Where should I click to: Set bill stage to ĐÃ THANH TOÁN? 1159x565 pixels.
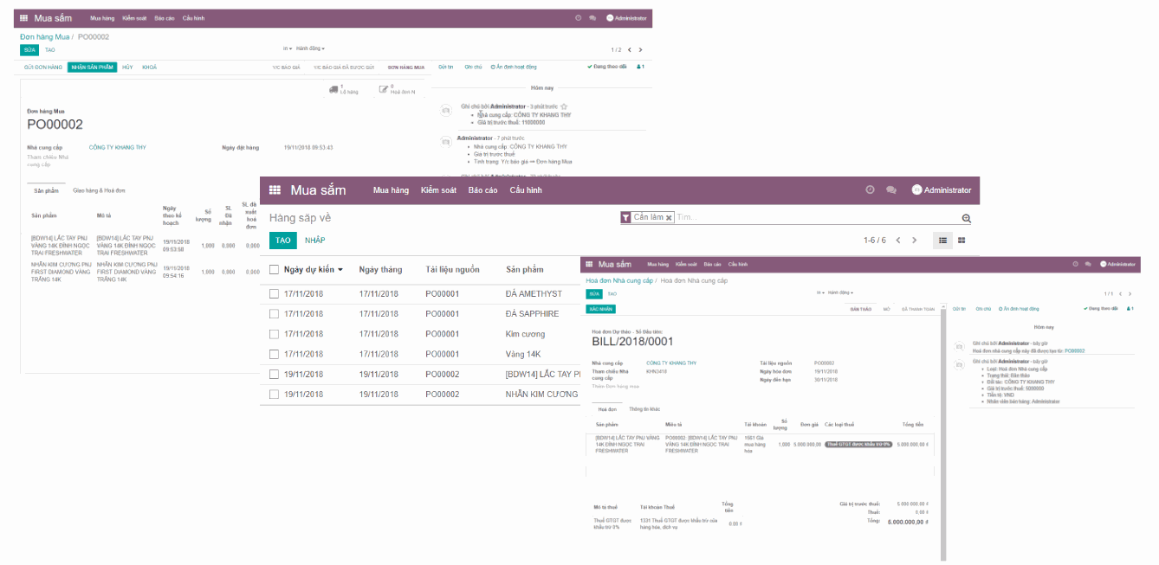[918, 309]
